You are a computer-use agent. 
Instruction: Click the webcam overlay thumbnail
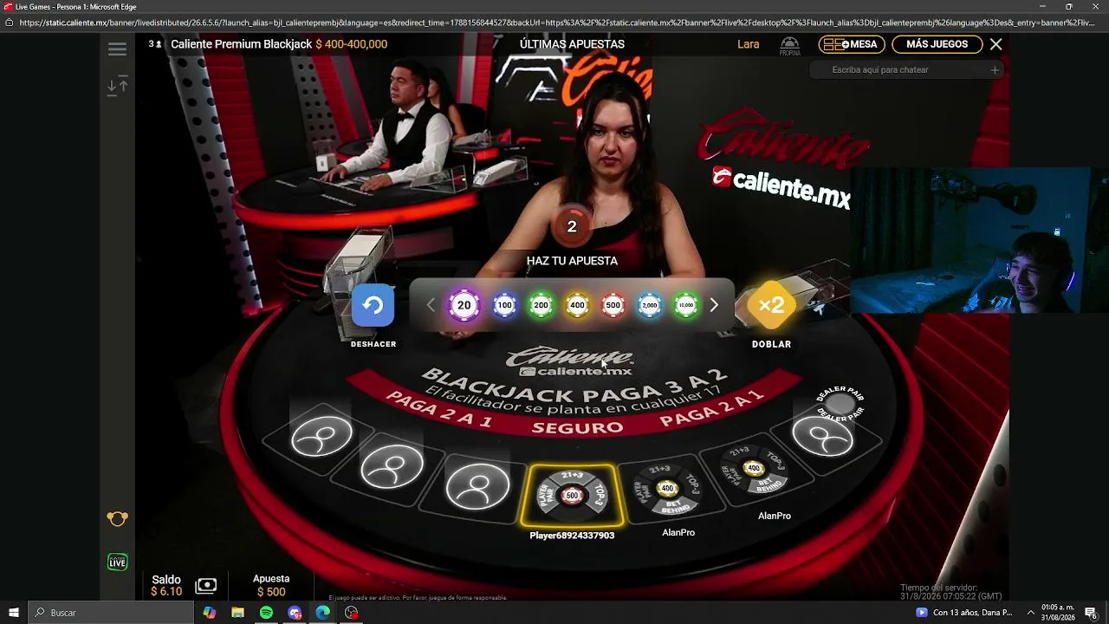tap(979, 240)
